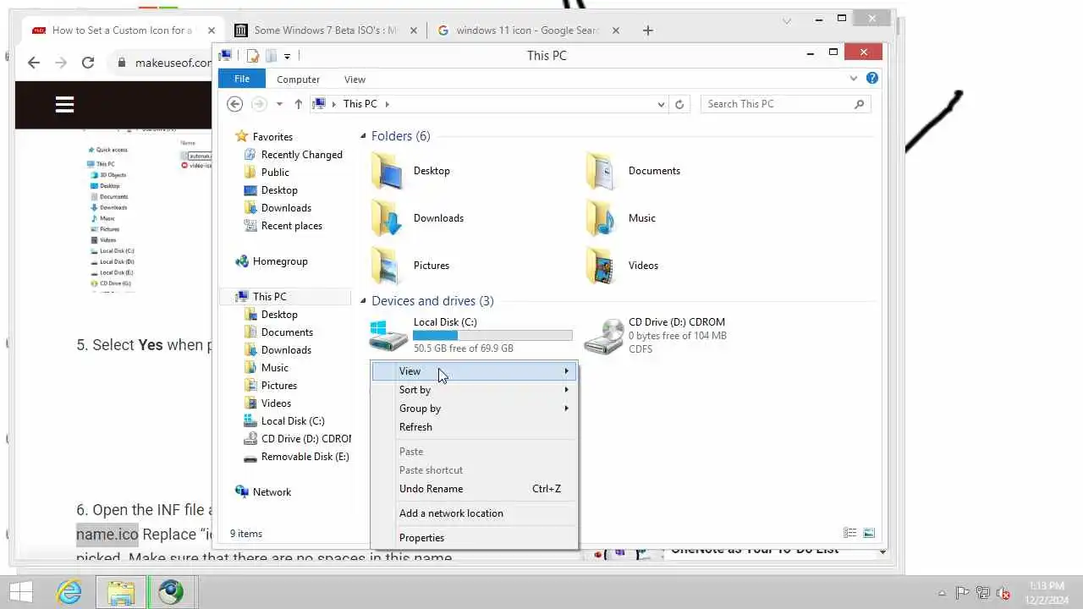The image size is (1083, 609).
Task: Open Customize Quick Access Toolbar dropdown
Action: 287,56
